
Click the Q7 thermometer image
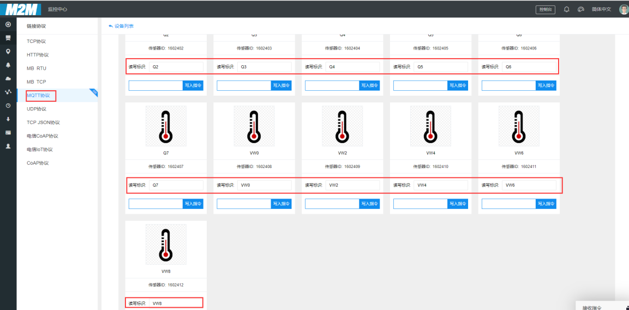tap(166, 126)
